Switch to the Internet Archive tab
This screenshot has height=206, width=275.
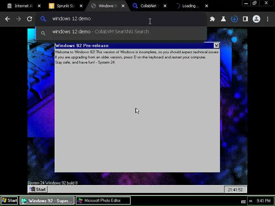(20, 6)
